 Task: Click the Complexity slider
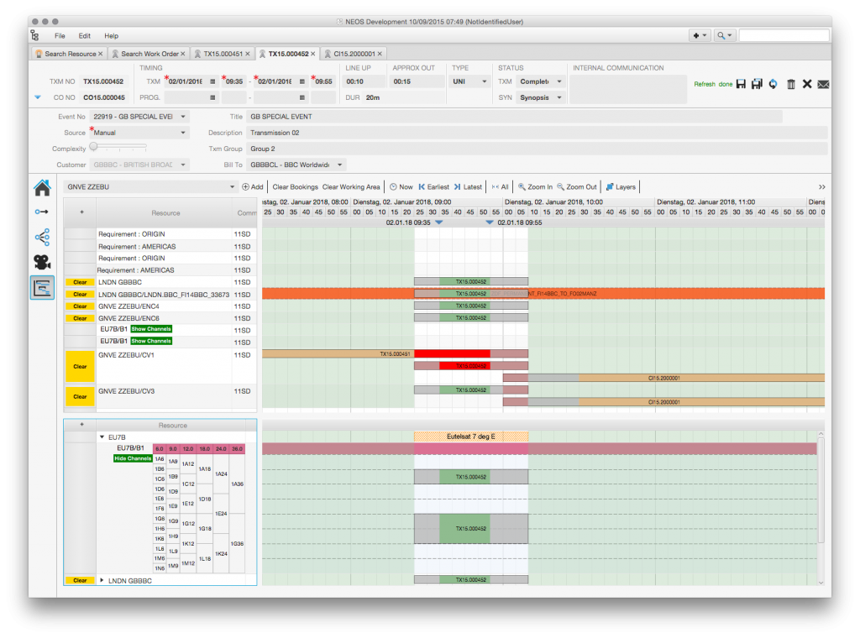(119, 147)
